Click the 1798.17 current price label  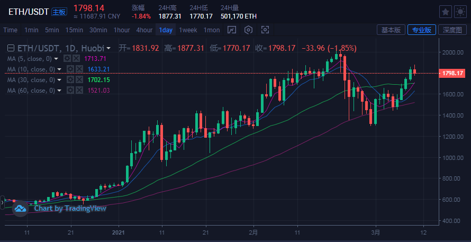452,73
